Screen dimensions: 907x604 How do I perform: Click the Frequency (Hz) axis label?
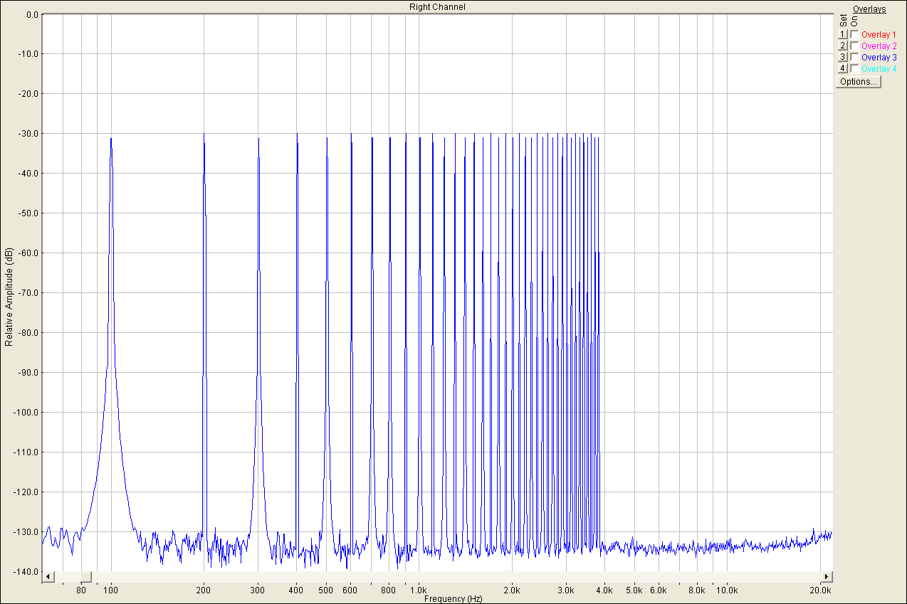click(x=453, y=599)
